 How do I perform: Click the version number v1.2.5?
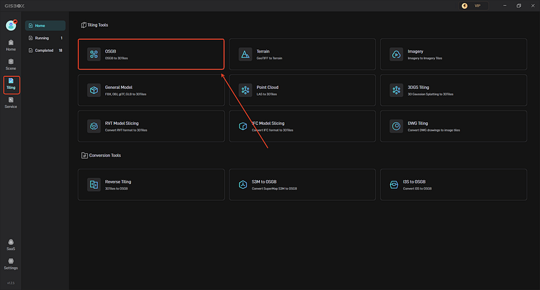(11, 283)
